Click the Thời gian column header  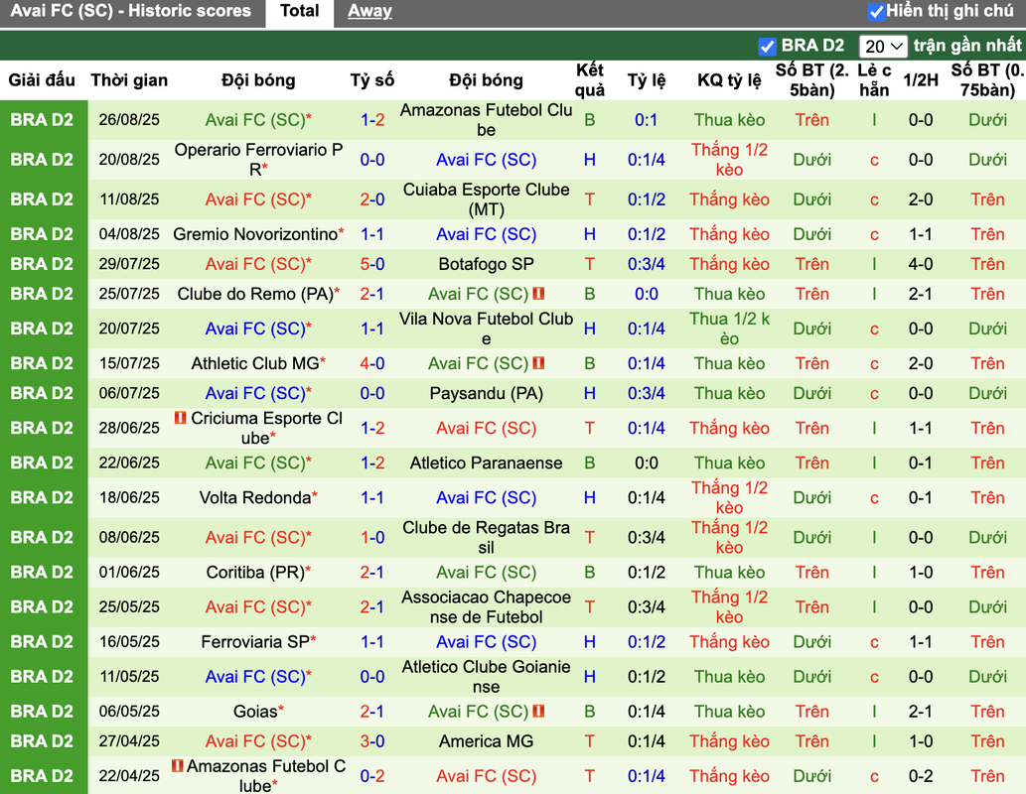click(129, 79)
